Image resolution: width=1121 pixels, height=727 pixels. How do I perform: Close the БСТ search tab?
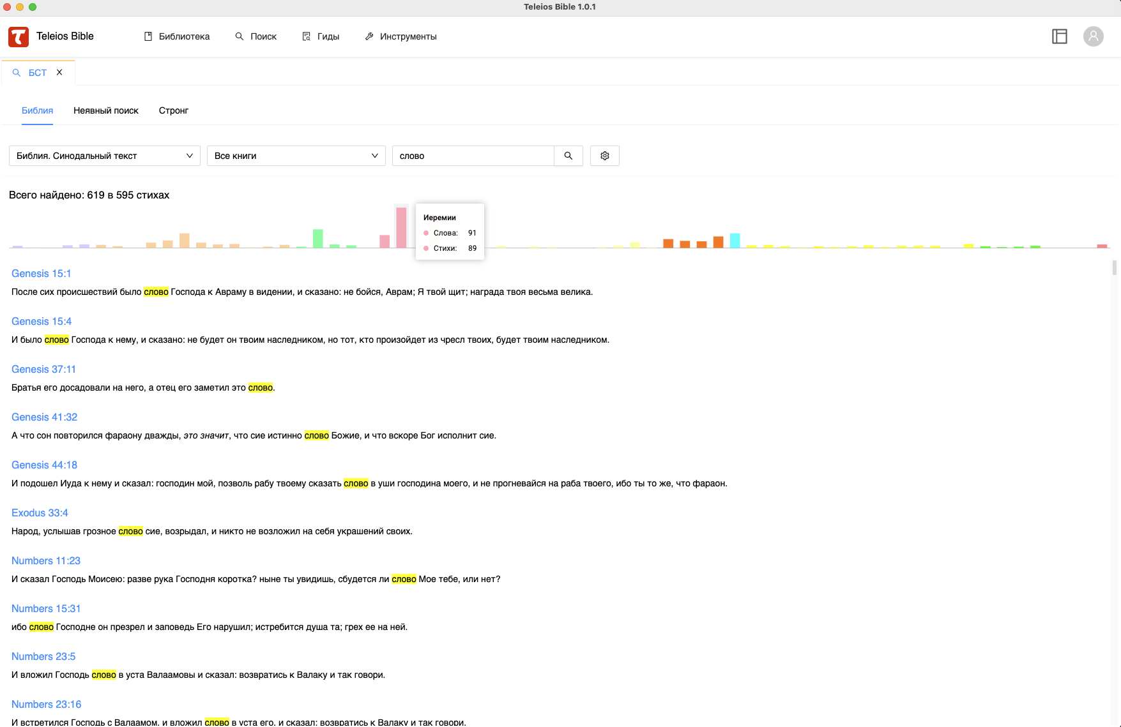(59, 72)
